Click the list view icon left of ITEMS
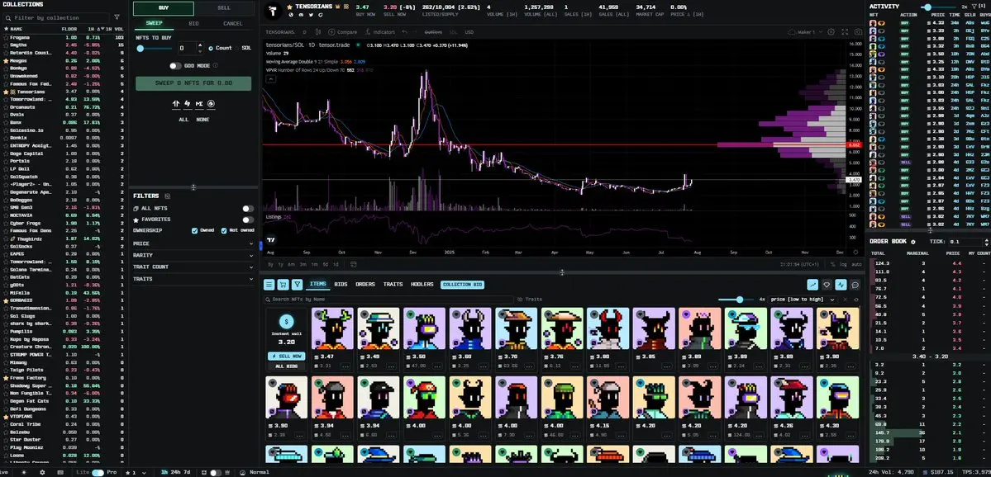 (x=269, y=285)
